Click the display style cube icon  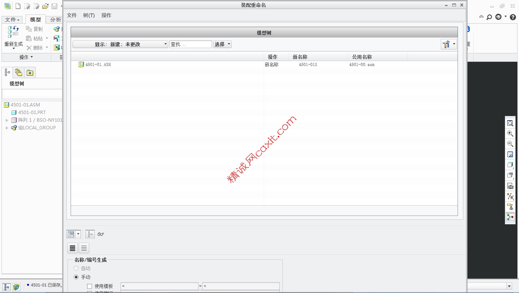pyautogui.click(x=510, y=165)
